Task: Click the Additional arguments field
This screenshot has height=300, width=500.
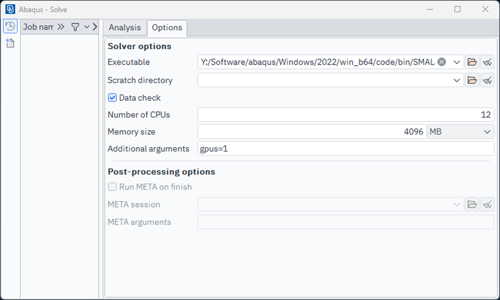Action: [346, 149]
